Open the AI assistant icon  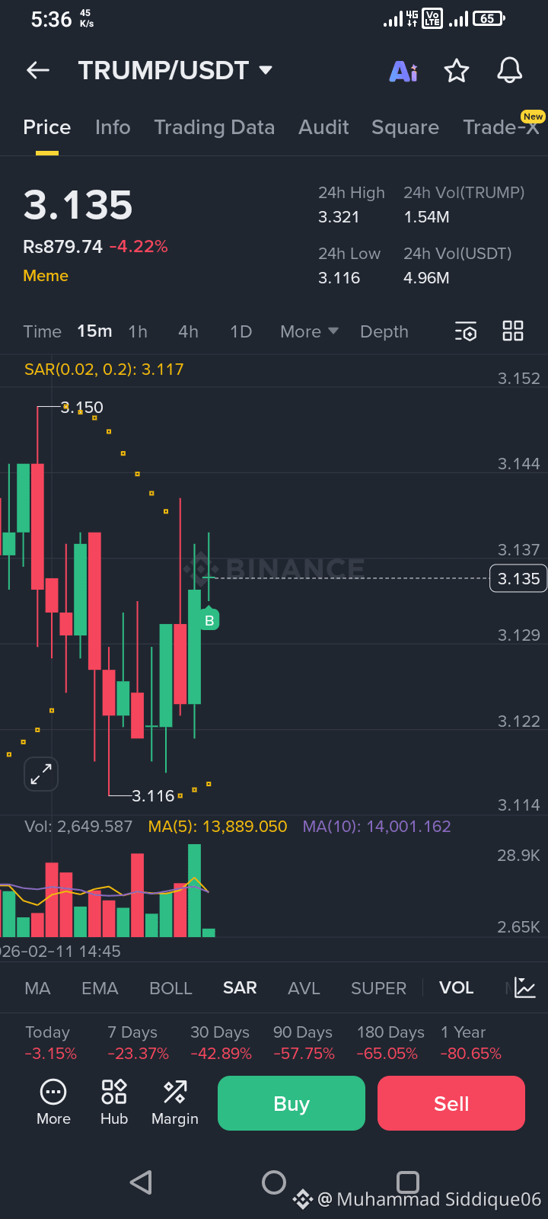pos(403,71)
